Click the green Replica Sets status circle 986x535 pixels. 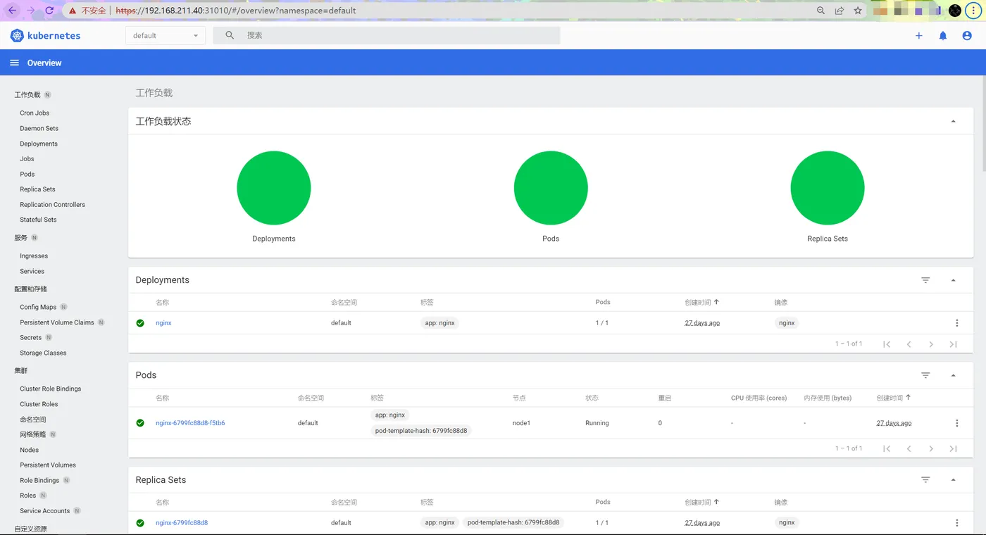pyautogui.click(x=828, y=188)
